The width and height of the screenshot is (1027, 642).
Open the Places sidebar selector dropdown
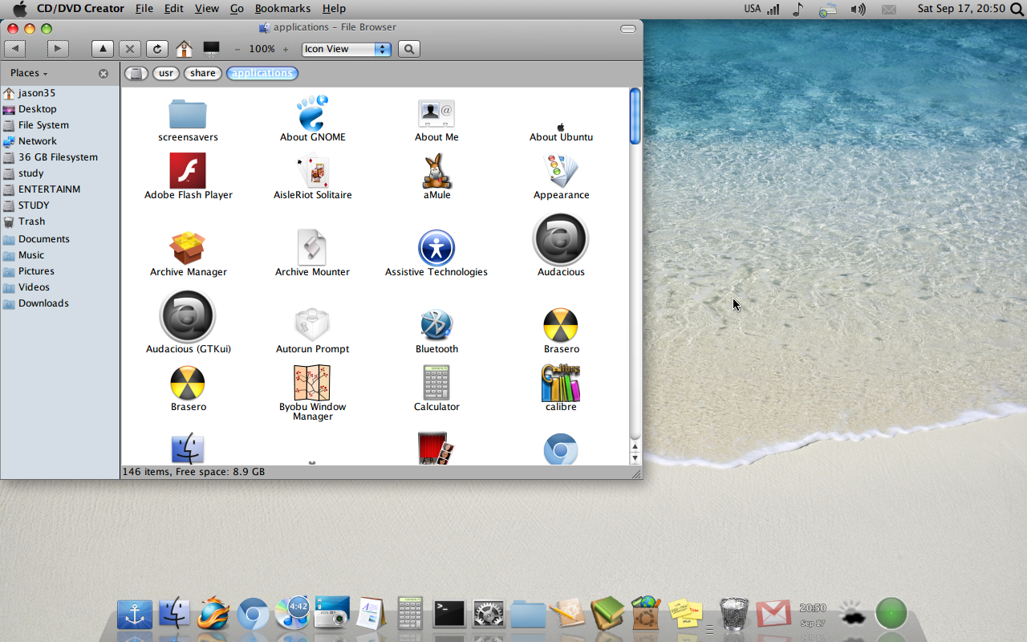point(29,73)
